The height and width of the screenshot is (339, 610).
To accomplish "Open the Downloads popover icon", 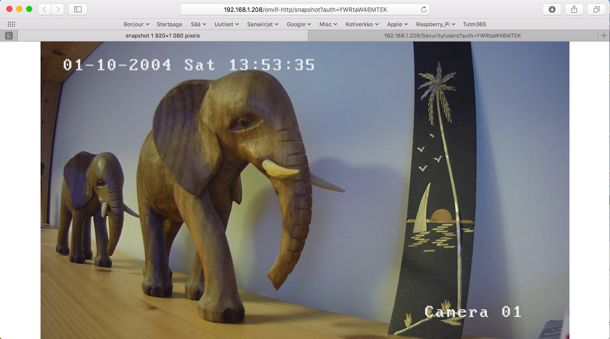I will pyautogui.click(x=551, y=9).
